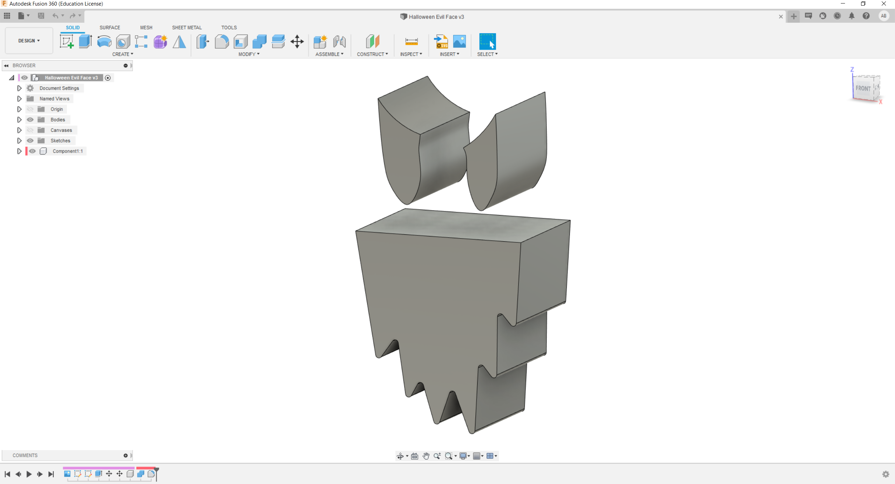Screen dimensions: 895x484
Task: Toggle visibility of Bodies folder
Action: [x=30, y=120]
